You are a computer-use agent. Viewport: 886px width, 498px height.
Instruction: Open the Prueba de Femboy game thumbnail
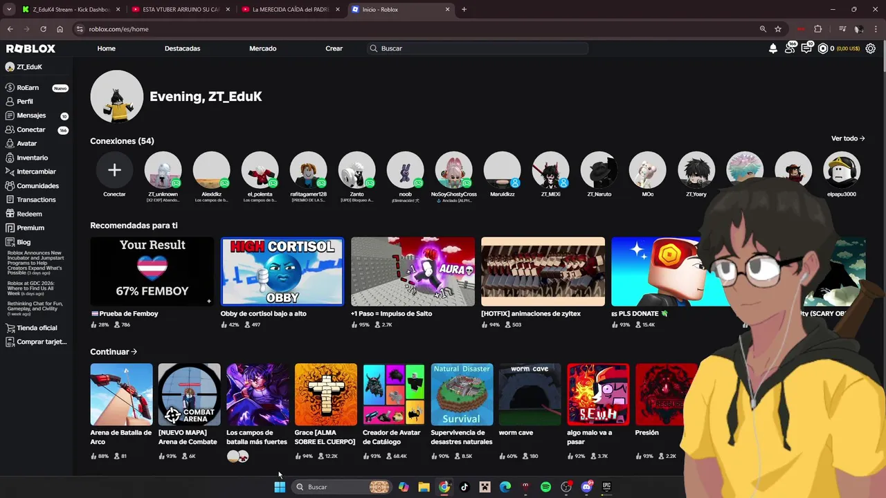[x=152, y=271]
